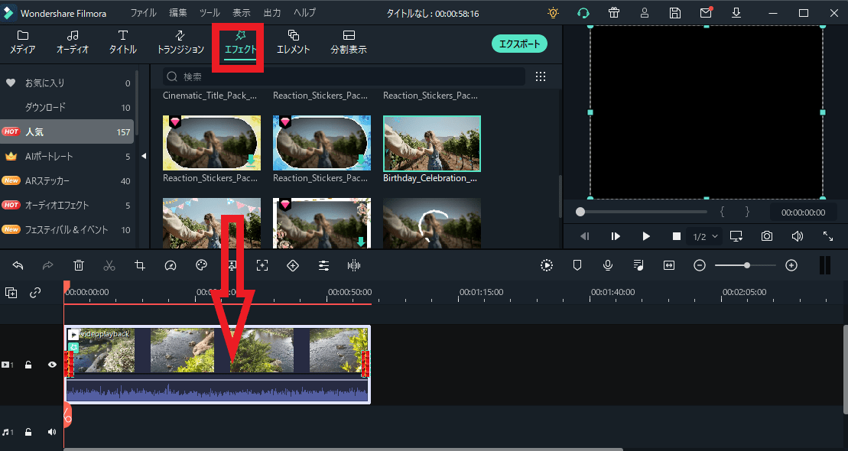Screen dimensions: 848x451
Task: Click the save project icon
Action: pyautogui.click(x=675, y=13)
